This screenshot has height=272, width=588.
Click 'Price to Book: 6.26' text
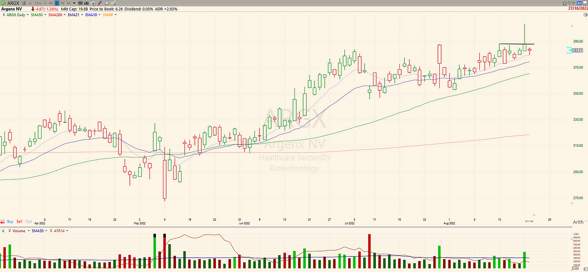(106, 9)
